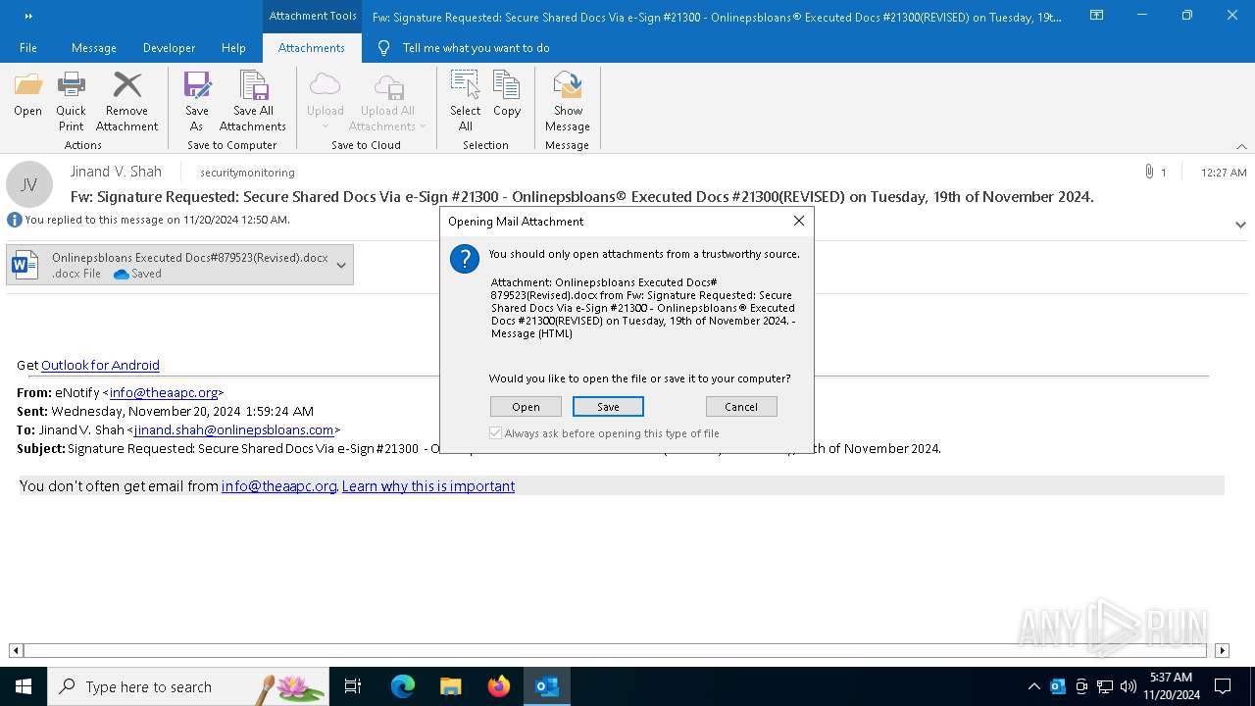Launch Microsoft Edge from taskbar

[x=403, y=686]
